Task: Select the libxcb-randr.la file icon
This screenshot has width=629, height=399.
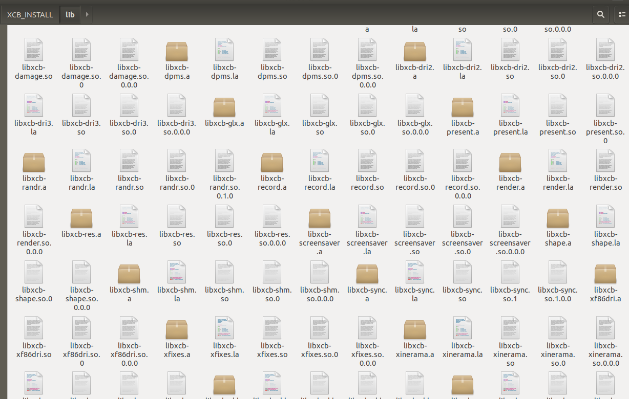Action: pos(81,161)
